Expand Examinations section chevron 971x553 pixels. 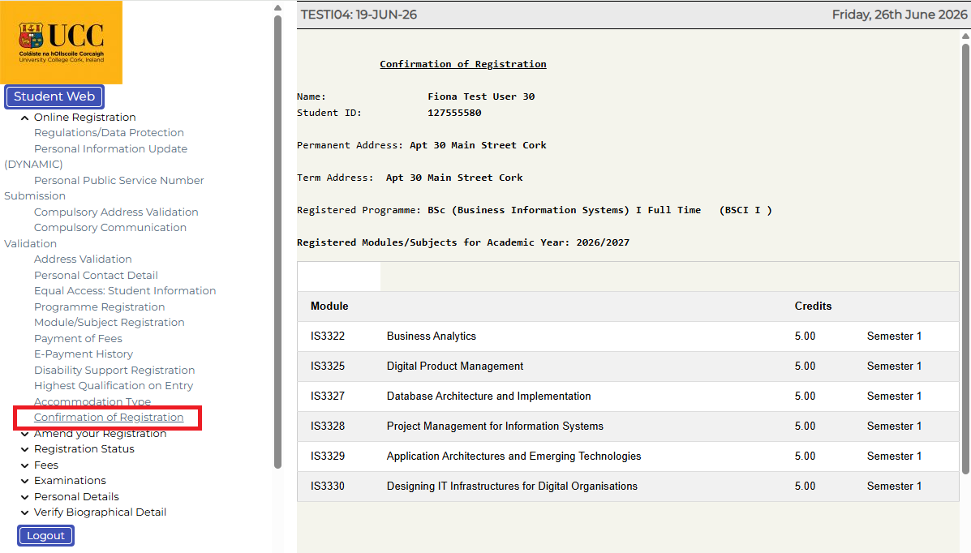pos(25,481)
